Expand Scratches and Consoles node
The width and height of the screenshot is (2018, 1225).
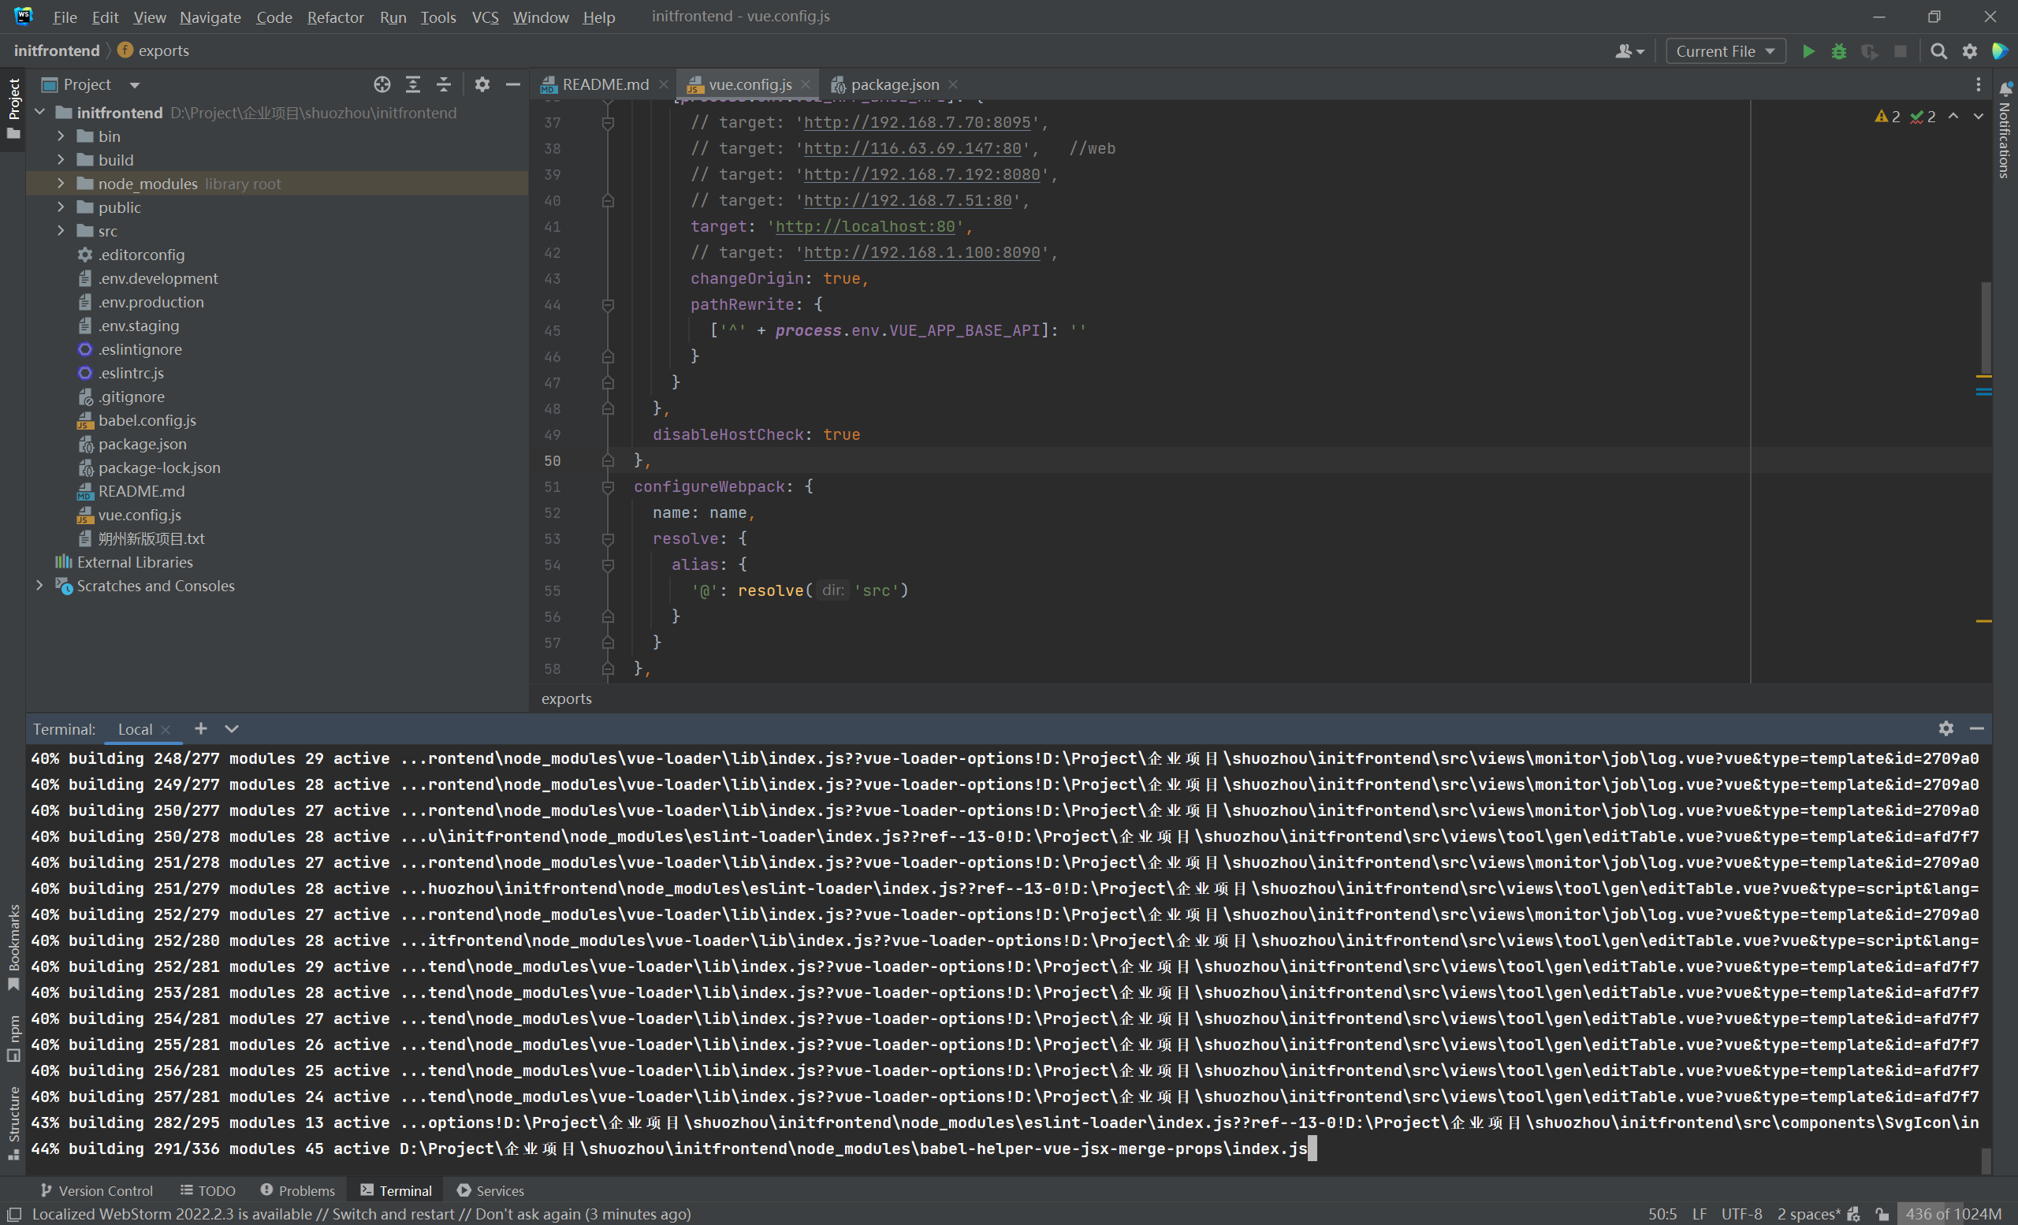[39, 586]
